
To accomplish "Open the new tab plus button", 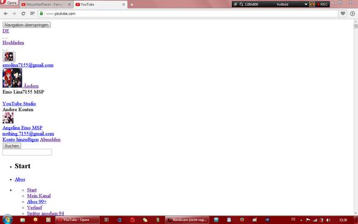I will tap(132, 5).
